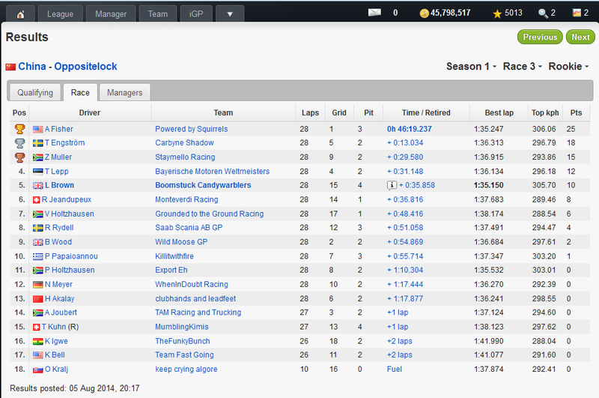Expand the Rookie tier dropdown

click(568, 67)
